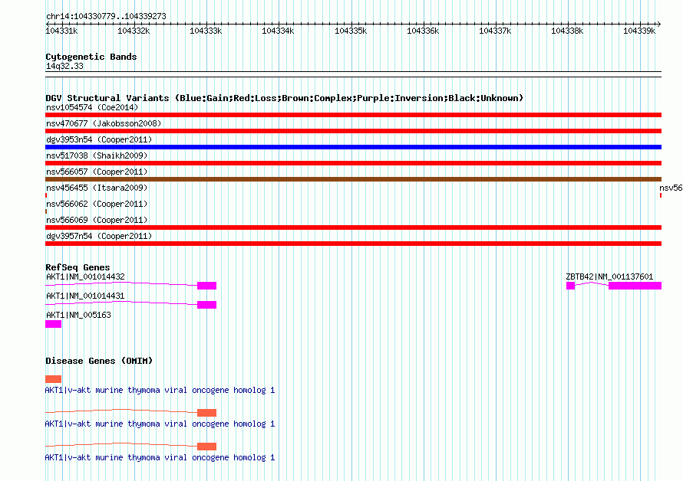This screenshot has height=481, width=683.
Task: Click the DGV Structural Variants track title
Action: coord(284,98)
